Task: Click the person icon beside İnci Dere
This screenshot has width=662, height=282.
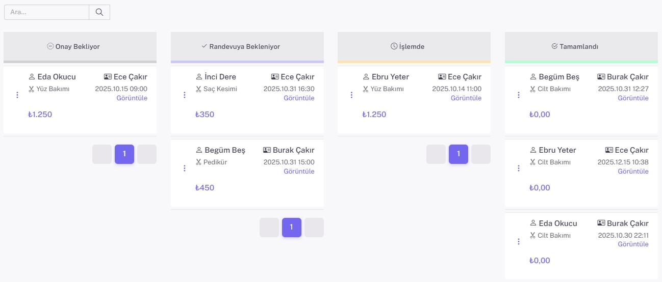Action: point(199,77)
